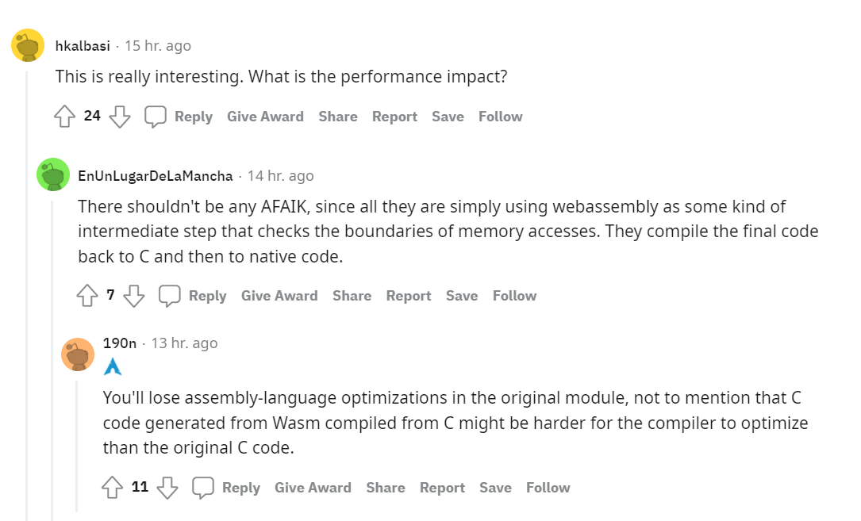Open username link 190n

pos(120,343)
